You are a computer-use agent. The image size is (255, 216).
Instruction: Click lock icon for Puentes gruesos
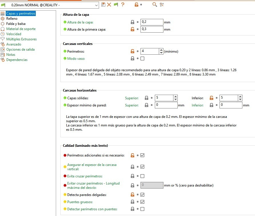(133, 202)
